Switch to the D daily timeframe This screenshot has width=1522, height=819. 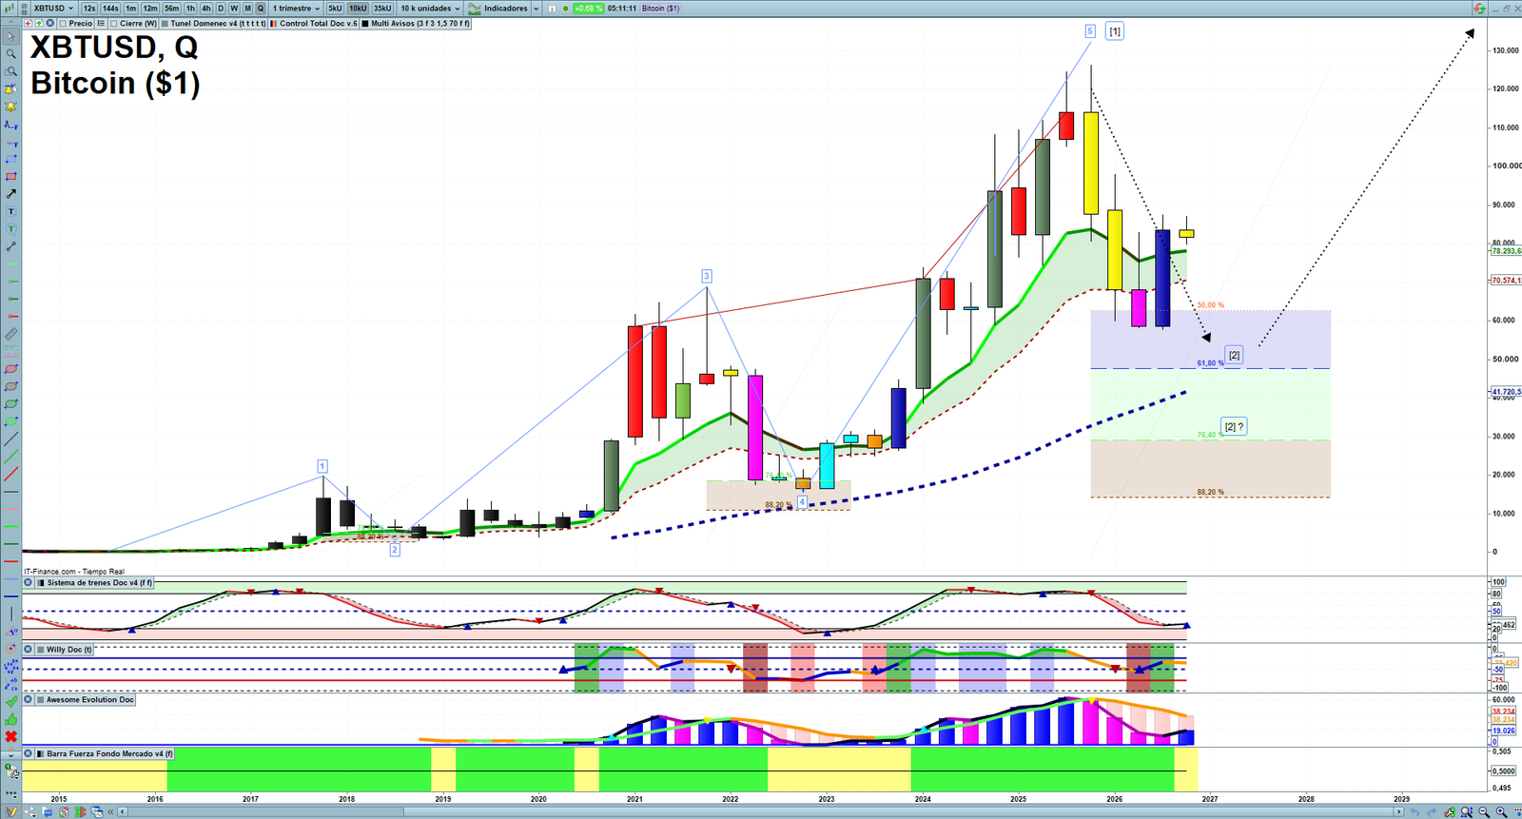point(221,9)
